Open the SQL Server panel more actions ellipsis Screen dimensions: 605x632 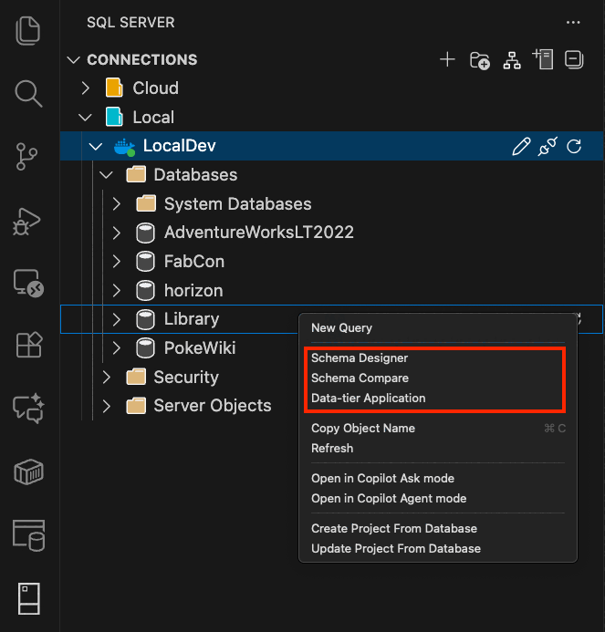(573, 22)
